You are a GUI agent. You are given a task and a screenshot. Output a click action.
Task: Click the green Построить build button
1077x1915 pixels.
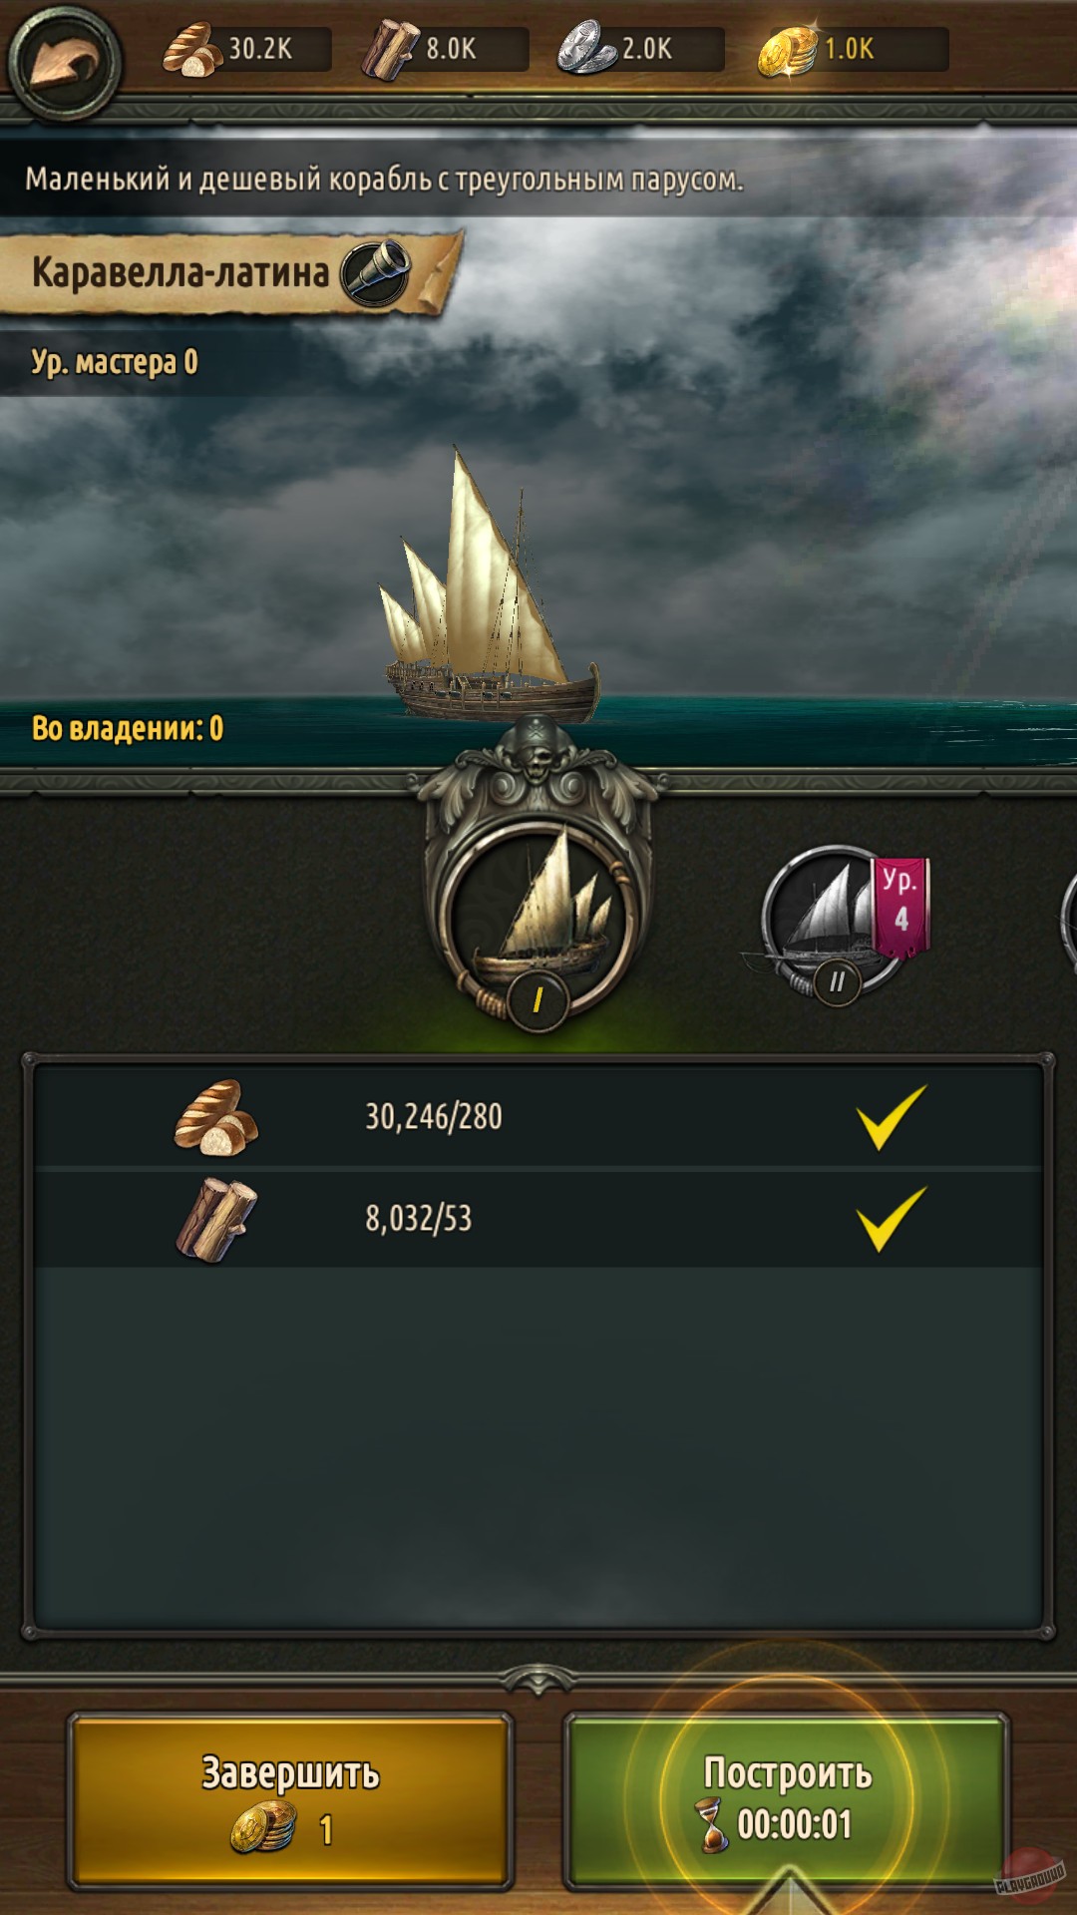[x=788, y=1801]
